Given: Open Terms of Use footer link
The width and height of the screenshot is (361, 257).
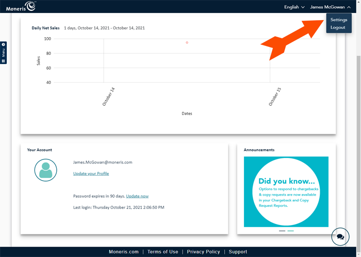Looking at the screenshot, I should click(x=162, y=252).
